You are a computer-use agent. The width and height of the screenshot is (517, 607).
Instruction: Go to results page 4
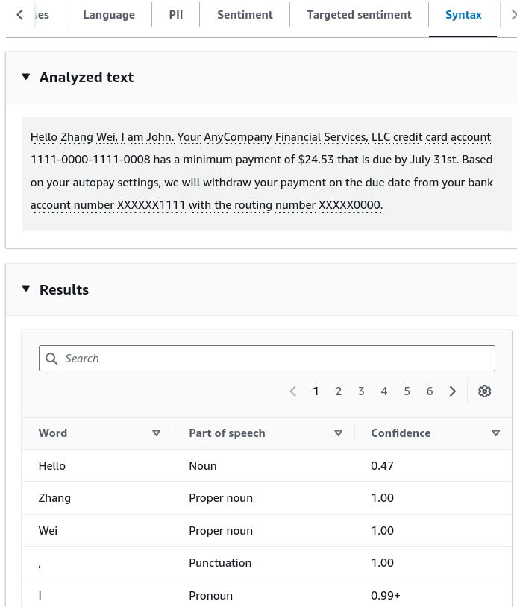pyautogui.click(x=383, y=391)
